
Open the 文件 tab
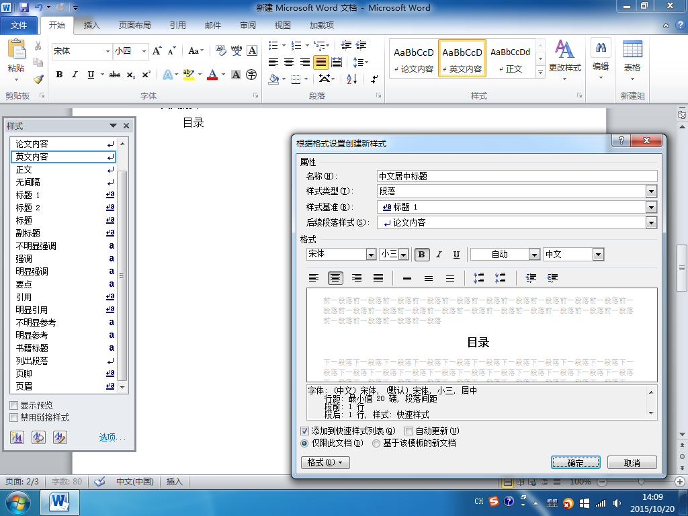19,26
